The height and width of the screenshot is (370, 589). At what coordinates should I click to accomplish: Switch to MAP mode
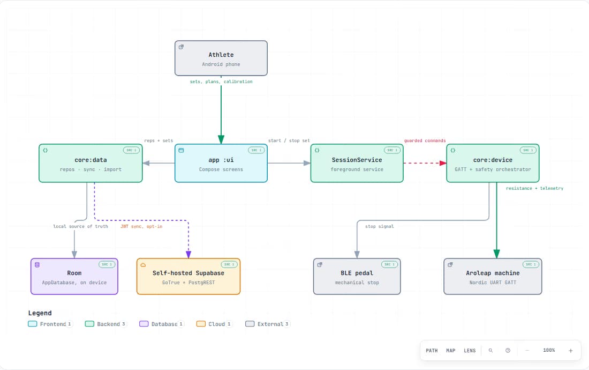tap(451, 351)
